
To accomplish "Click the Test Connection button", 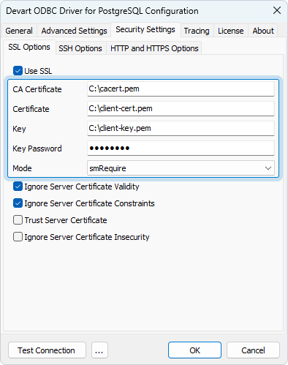I will (x=47, y=350).
